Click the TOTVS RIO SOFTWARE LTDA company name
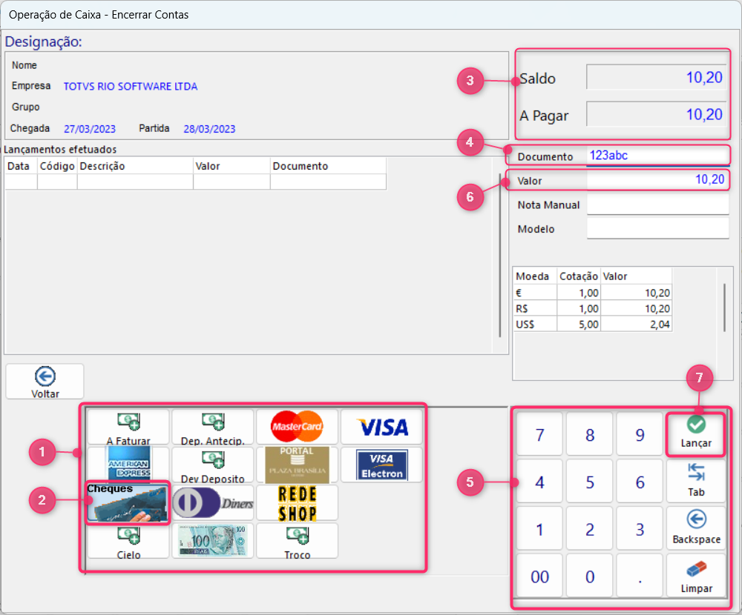The image size is (742, 615). (x=131, y=87)
